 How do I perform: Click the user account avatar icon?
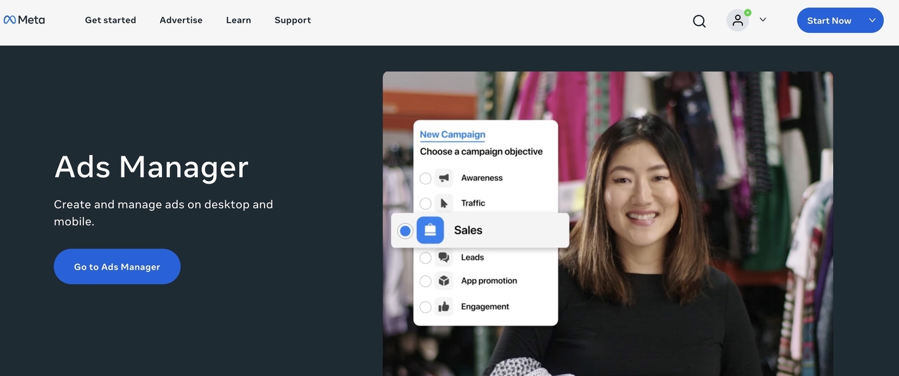[738, 20]
